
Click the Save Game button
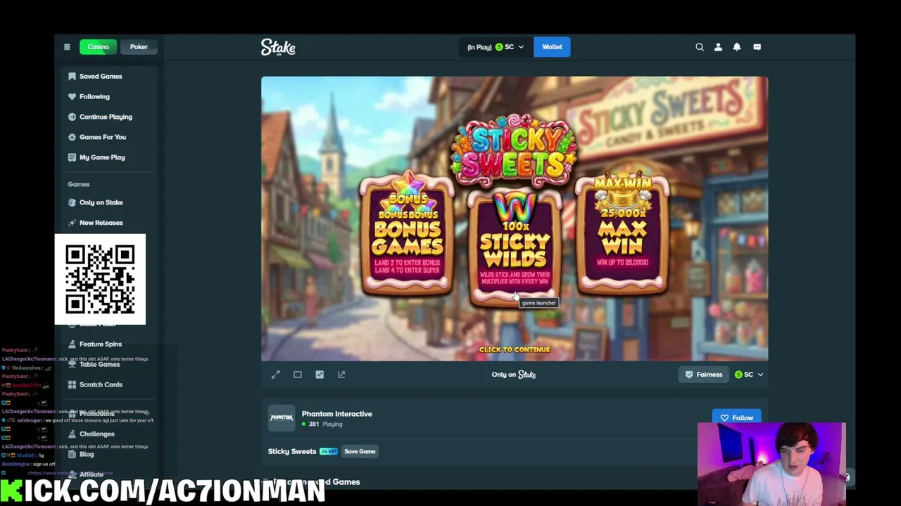click(360, 451)
